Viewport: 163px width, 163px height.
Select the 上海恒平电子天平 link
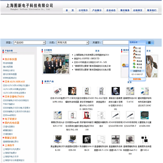[11, 157]
